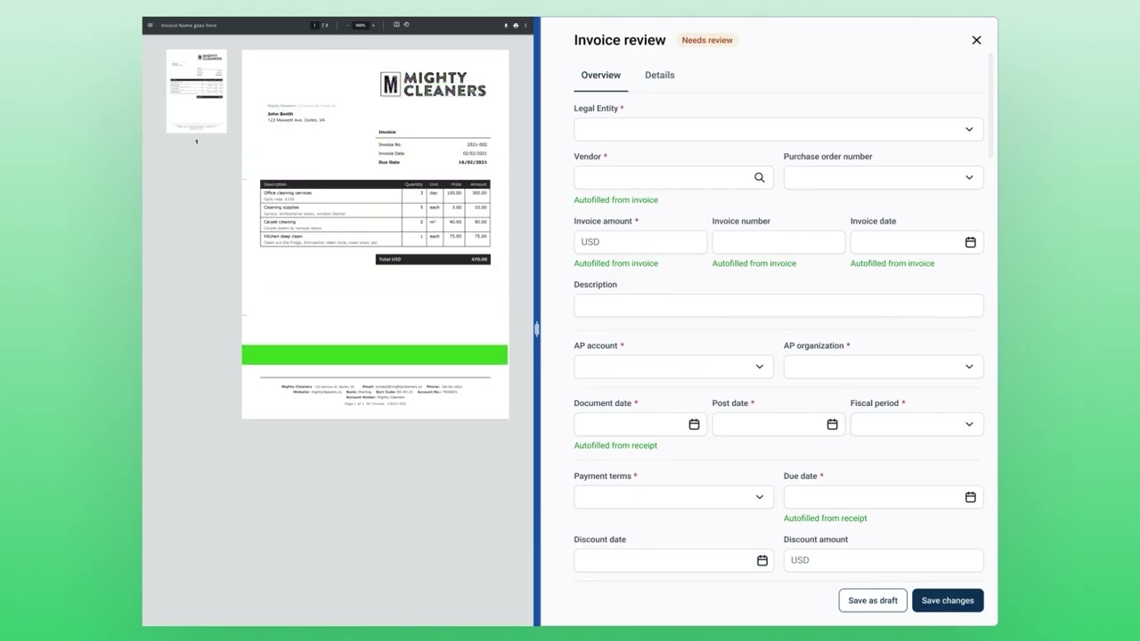The image size is (1140, 641).
Task: Click the zoom out minus button
Action: click(x=348, y=25)
